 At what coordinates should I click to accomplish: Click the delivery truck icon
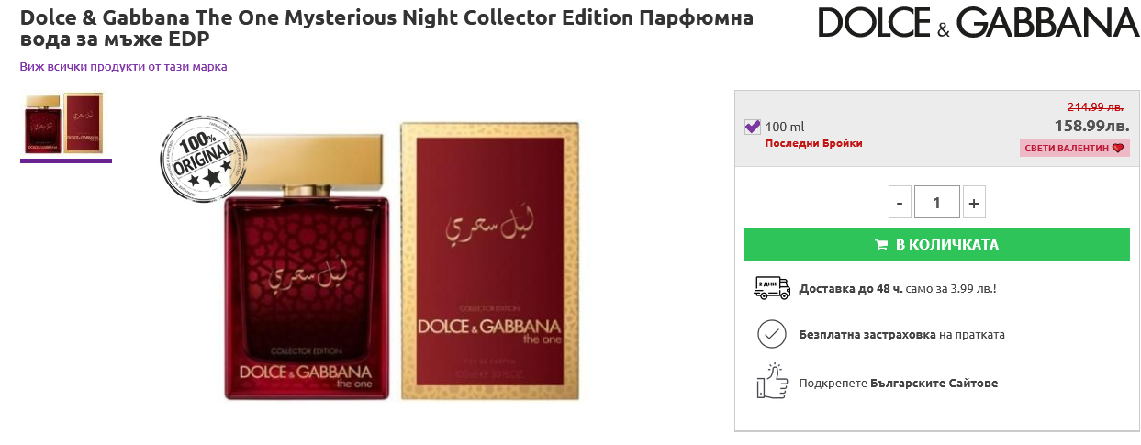tap(771, 288)
